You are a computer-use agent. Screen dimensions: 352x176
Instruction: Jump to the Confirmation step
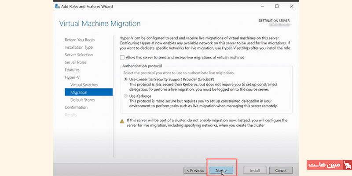coord(76,107)
